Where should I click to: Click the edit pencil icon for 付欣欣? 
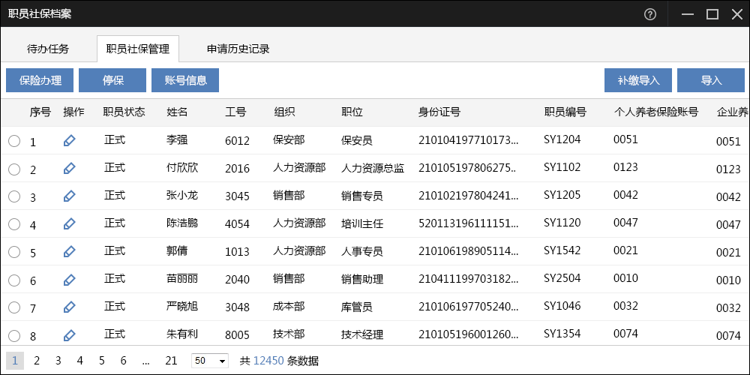tap(69, 169)
